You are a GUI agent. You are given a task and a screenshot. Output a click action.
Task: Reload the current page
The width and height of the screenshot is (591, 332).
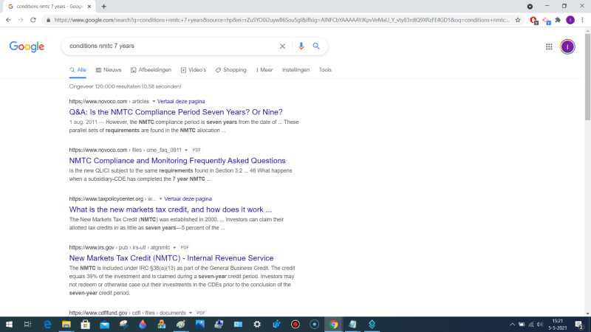coord(33,20)
